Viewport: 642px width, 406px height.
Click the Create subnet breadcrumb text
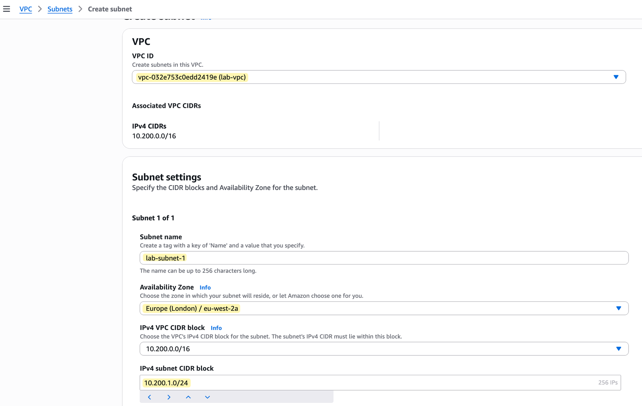point(110,9)
